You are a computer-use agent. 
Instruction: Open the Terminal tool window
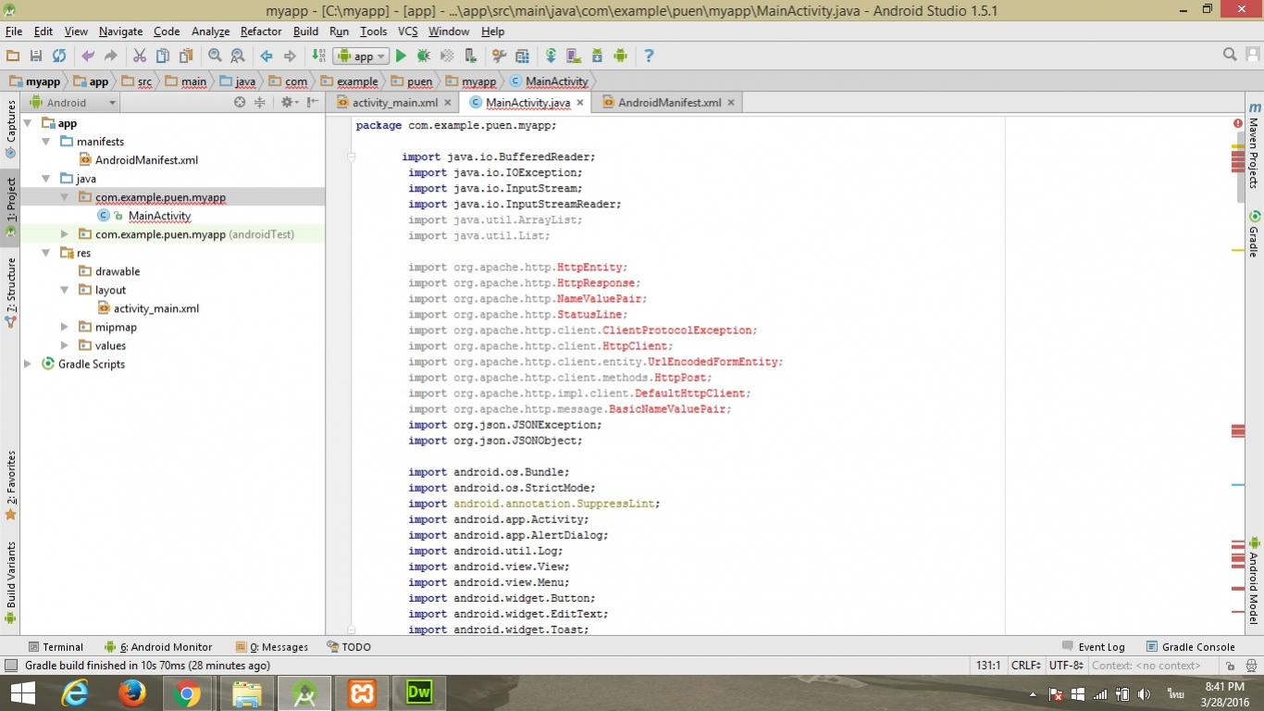tap(56, 647)
